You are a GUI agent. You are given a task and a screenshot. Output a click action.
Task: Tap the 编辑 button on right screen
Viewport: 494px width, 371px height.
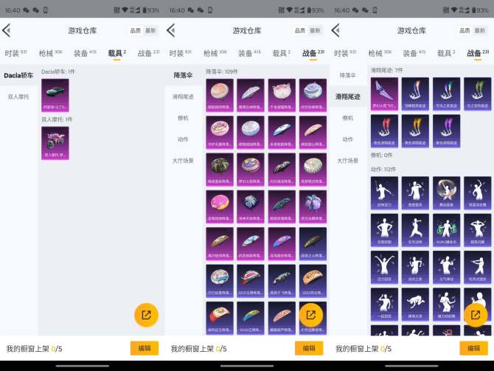(x=473, y=348)
